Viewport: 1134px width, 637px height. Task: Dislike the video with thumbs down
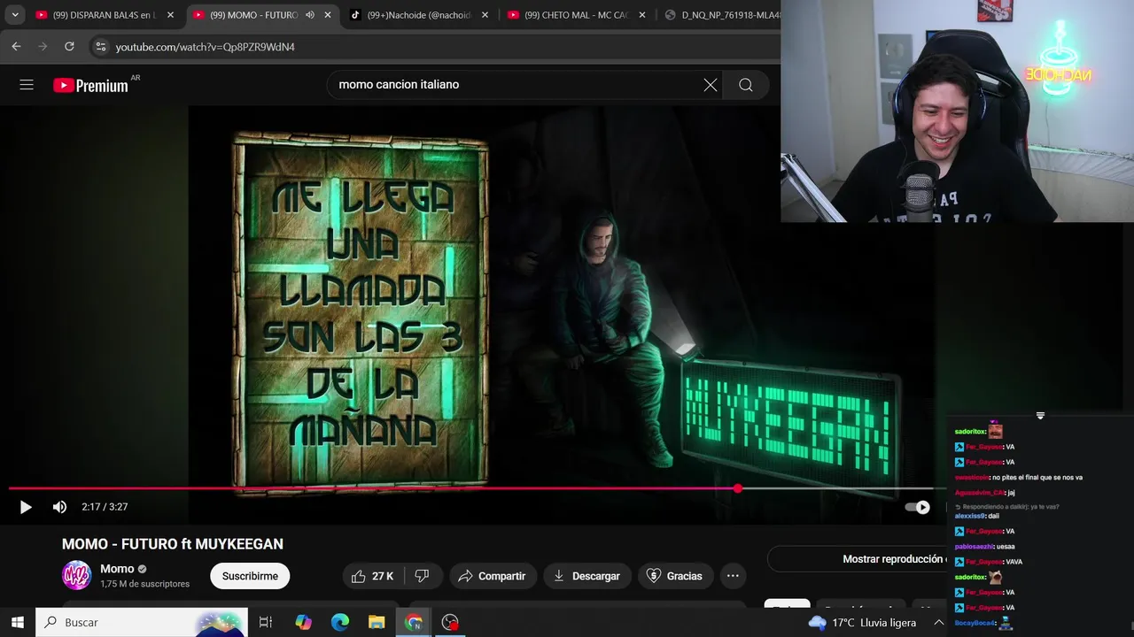pos(422,576)
